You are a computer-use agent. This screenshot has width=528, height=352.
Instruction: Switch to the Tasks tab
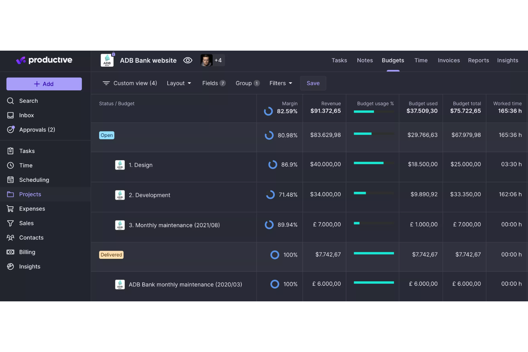pyautogui.click(x=339, y=60)
